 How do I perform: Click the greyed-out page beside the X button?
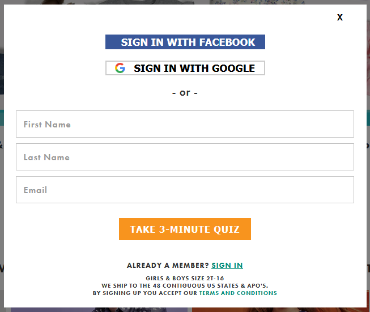[x=368, y=17]
